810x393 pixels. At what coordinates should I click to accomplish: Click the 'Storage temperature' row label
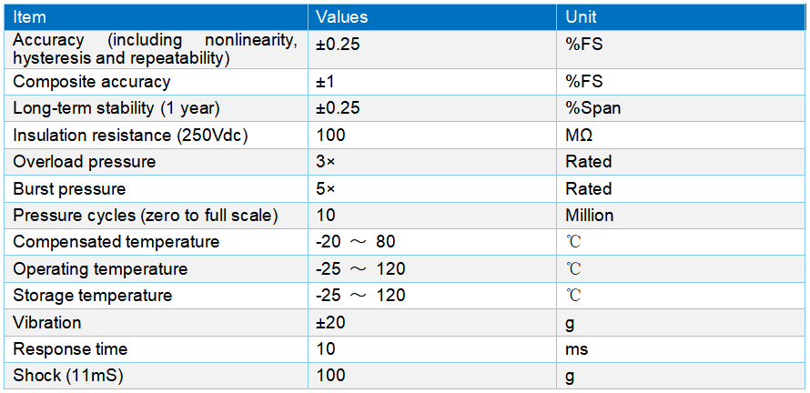92,296
